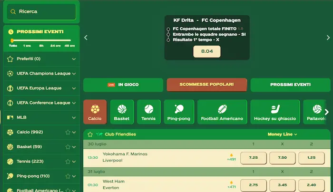This screenshot has height=192, width=333.
Task: Set time filter to 1 ora
Action: [x=27, y=46]
